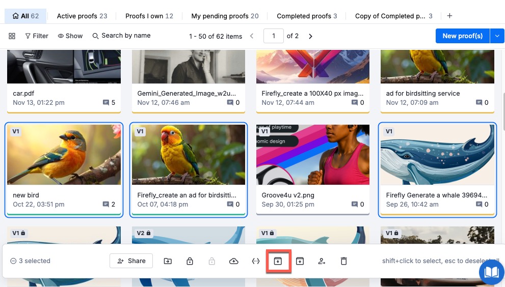Screen dimensions: 505x287
Task: Deselect Firefly whale proof card
Action: tap(437, 170)
